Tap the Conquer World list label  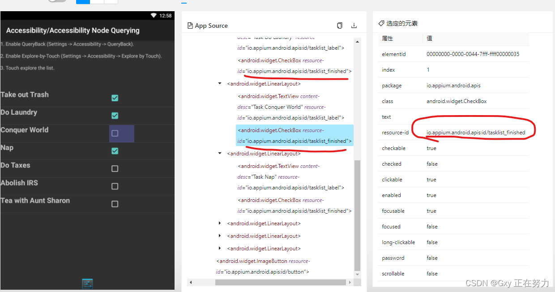pos(25,130)
